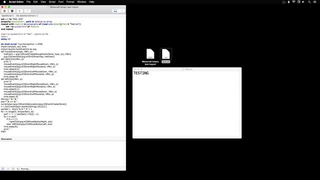The width and height of the screenshot is (320, 180).
Task: Open the Font menu
Action: pos(61,2)
